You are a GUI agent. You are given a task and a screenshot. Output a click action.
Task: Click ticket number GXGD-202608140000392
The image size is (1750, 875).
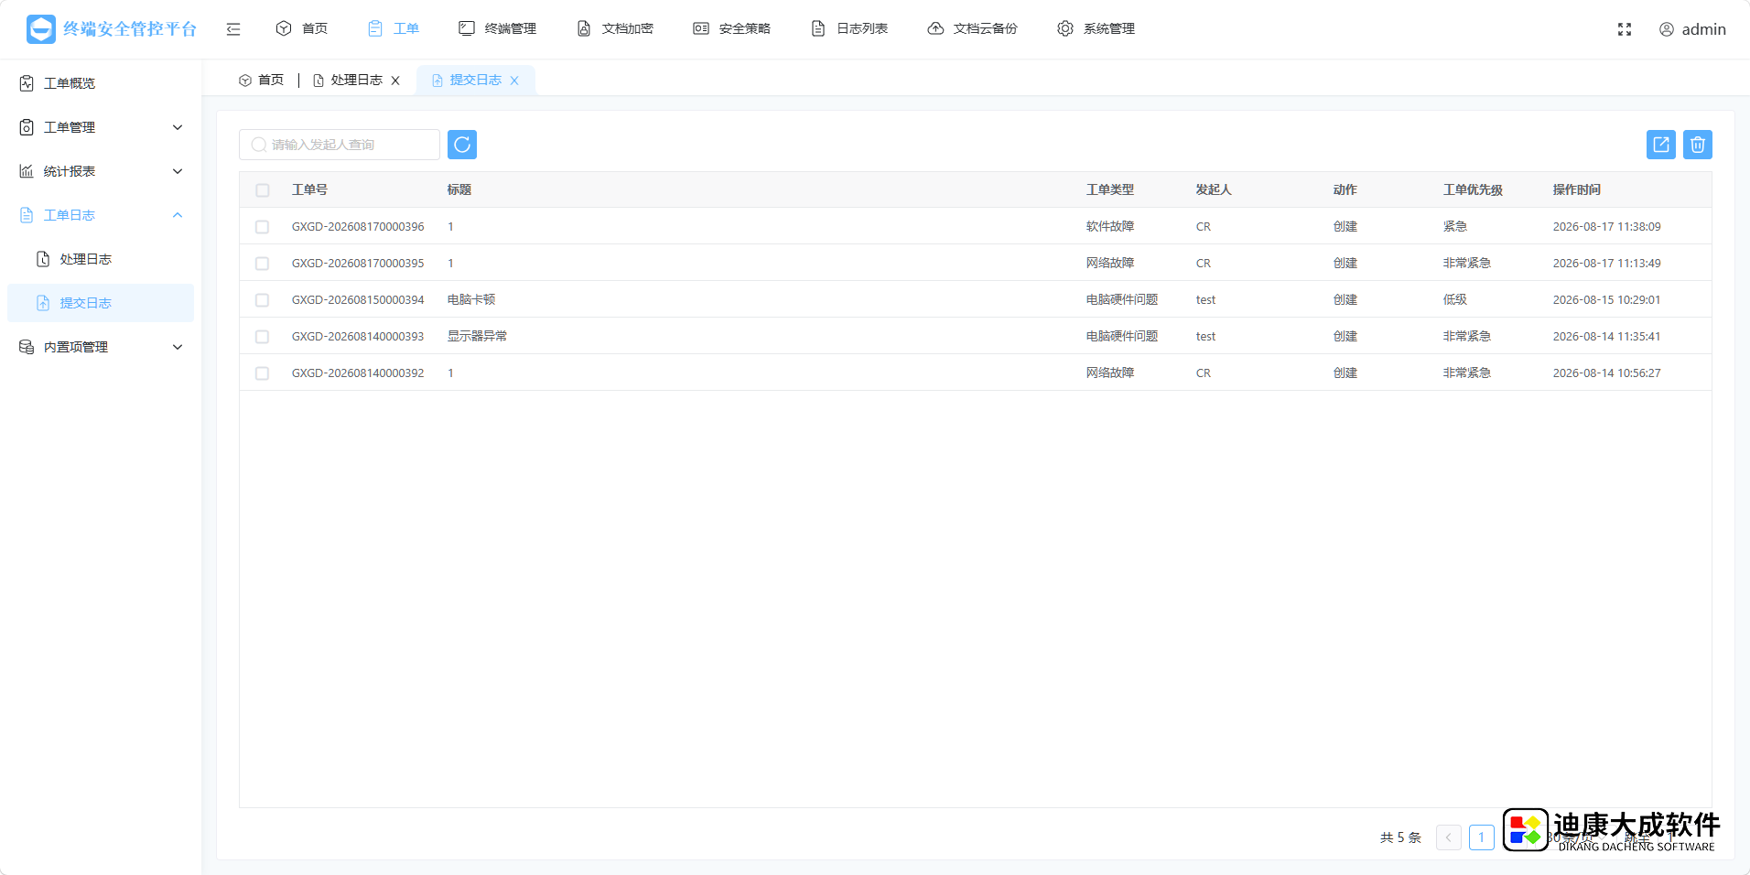click(x=358, y=373)
